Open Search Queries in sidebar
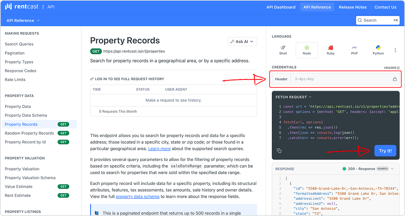The width and height of the screenshot is (405, 216). click(x=19, y=44)
